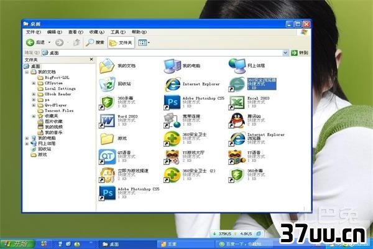Select the 腾讯QQ penguin shortcut
Image resolution: width=373 pixels, height=249 pixels.
[237, 121]
